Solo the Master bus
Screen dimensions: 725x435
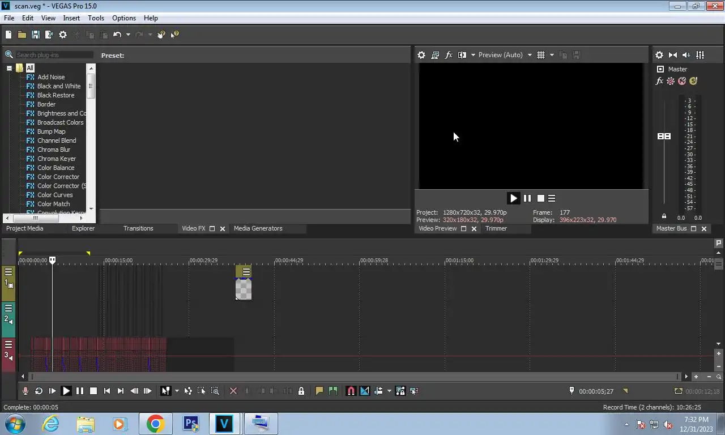[x=693, y=81]
